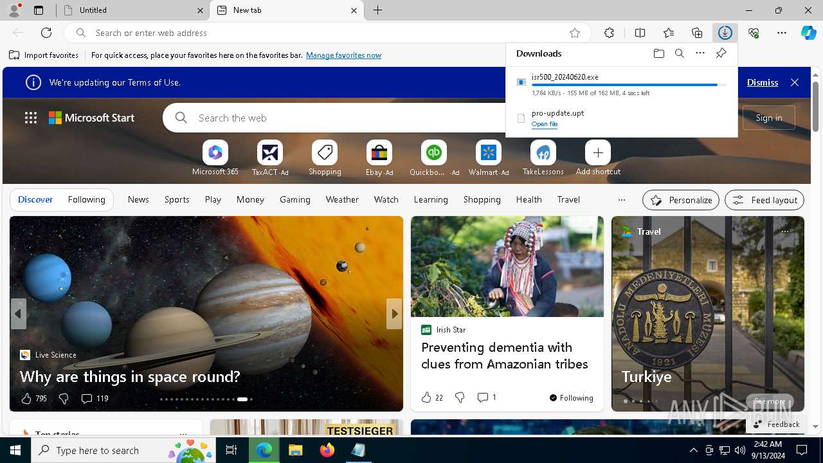This screenshot has height=463, width=823.
Task: Go to next carousel slide arrow
Action: pos(394,314)
